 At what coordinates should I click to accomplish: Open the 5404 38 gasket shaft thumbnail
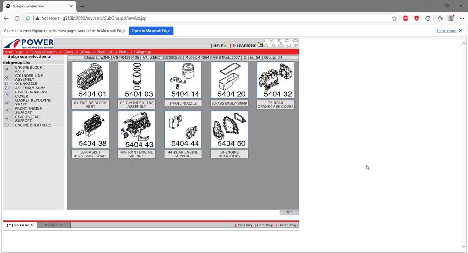(90, 129)
